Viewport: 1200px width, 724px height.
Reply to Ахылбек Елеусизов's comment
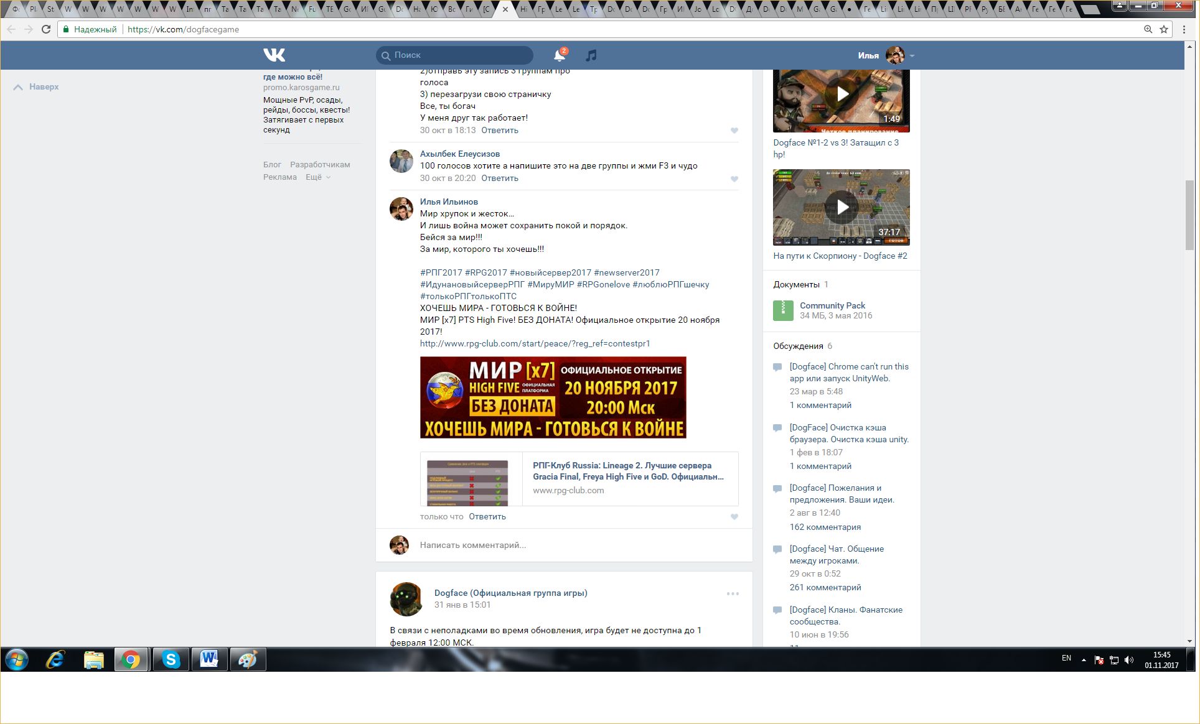[499, 179]
